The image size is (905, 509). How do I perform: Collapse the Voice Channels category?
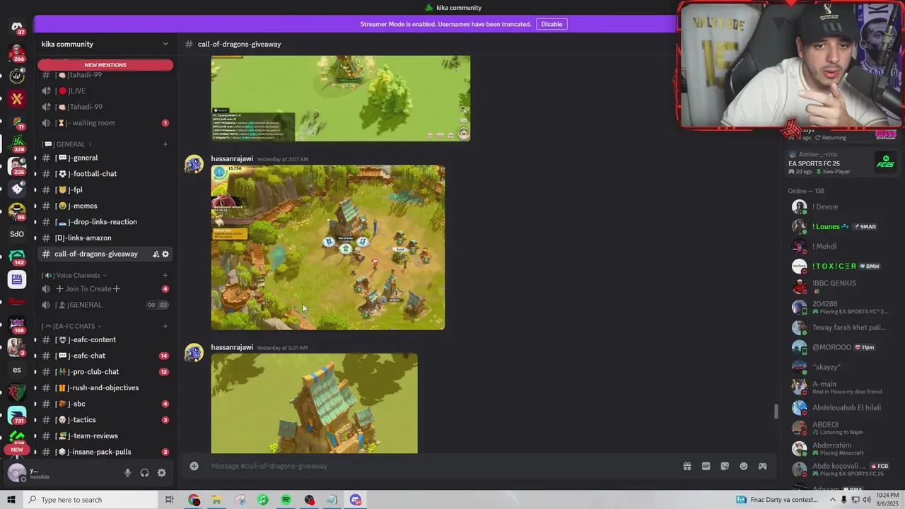(74, 275)
